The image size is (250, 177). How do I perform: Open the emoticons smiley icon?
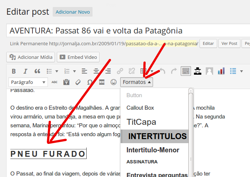click(x=114, y=82)
